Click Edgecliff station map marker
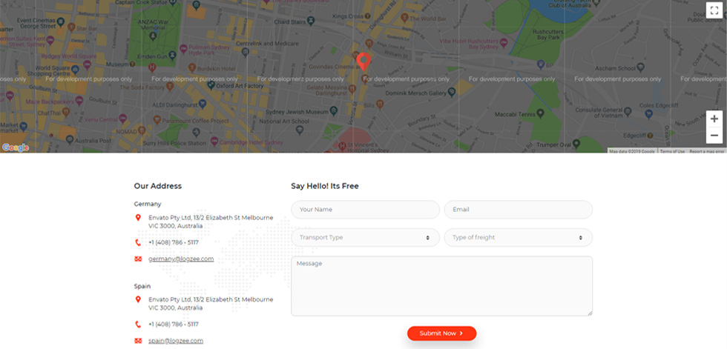The image size is (727, 349). coord(651,136)
